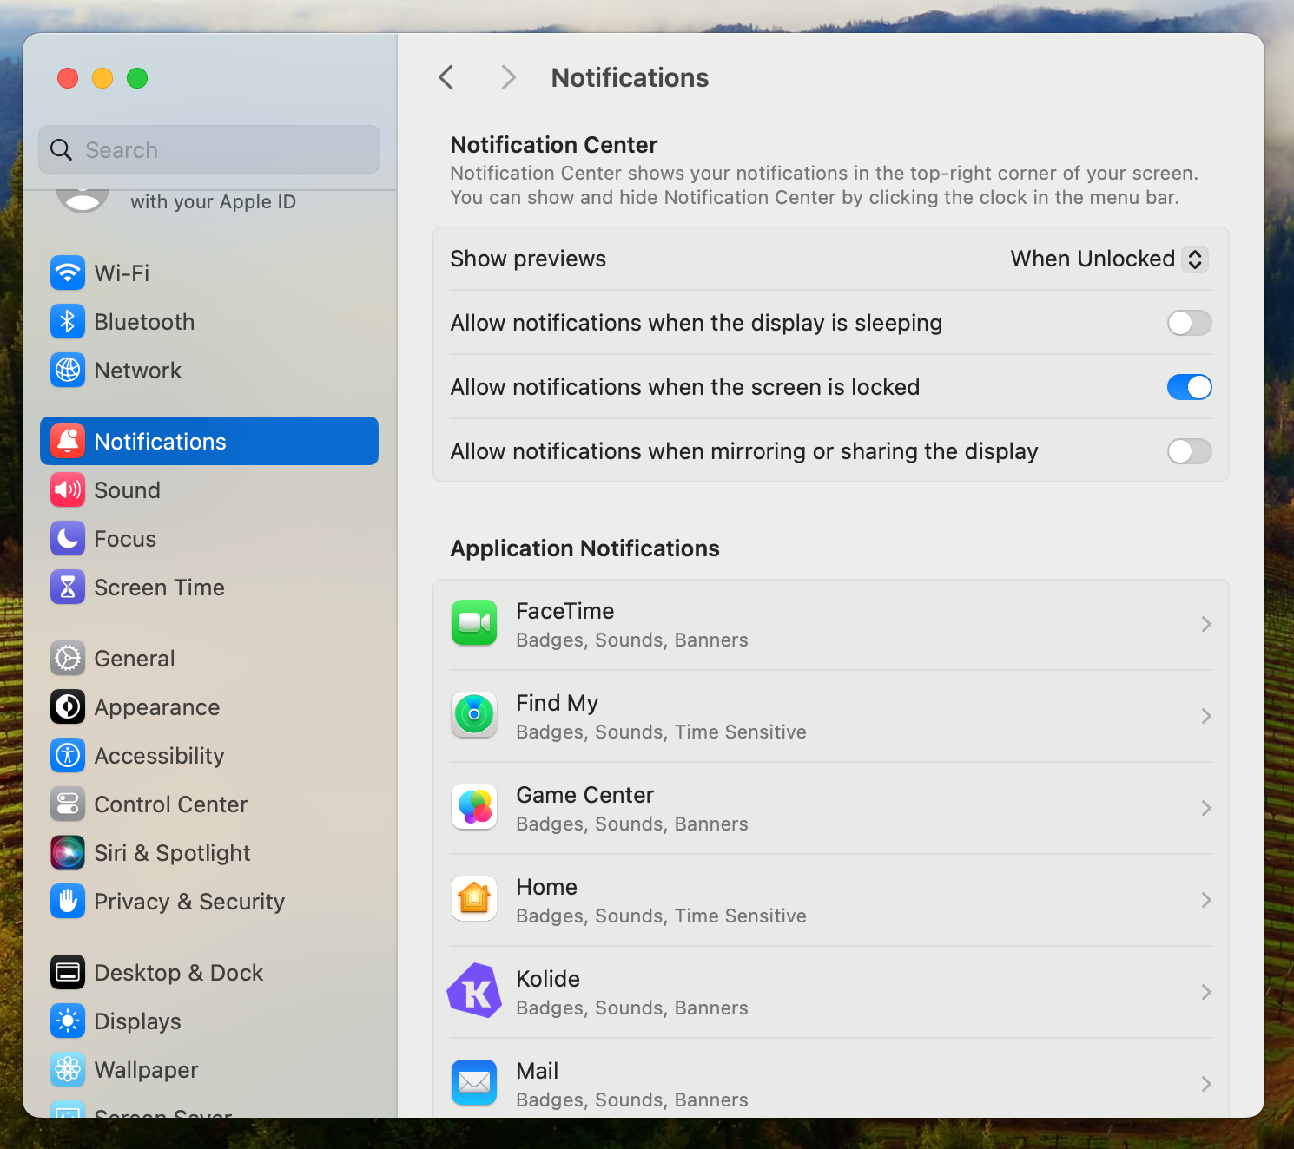Select Control Center in the sidebar
Viewport: 1294px width, 1149px height.
pos(170,804)
